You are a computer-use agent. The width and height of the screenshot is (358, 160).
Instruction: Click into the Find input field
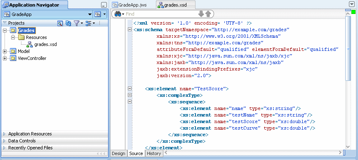click(x=161, y=14)
